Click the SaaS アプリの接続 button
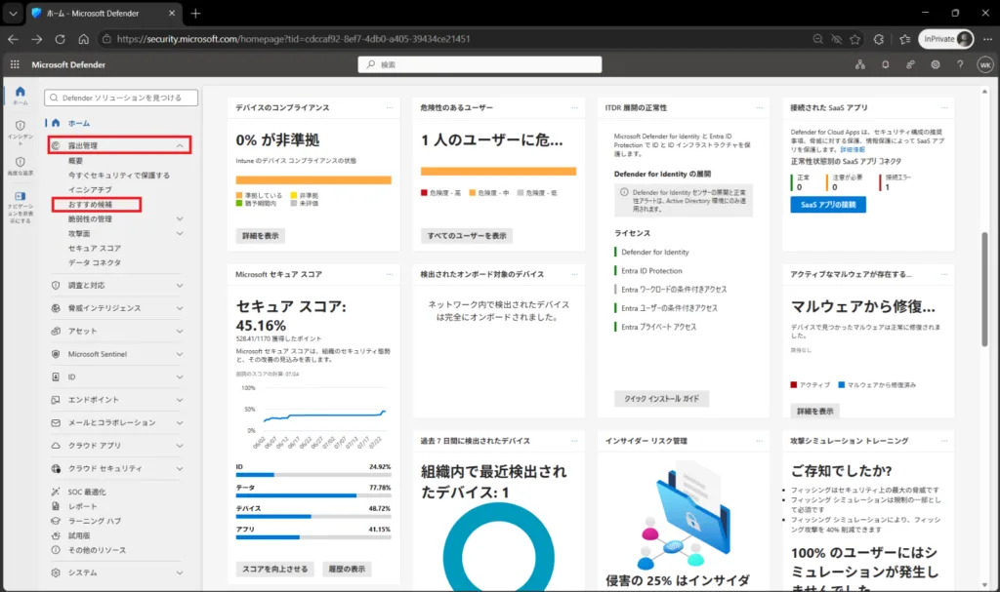This screenshot has width=1000, height=592. [828, 205]
